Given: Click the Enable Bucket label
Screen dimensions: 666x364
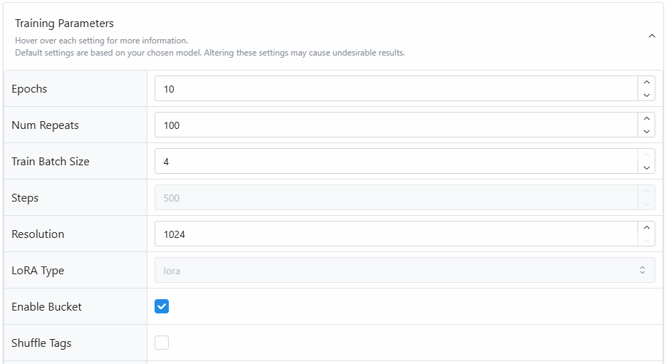Looking at the screenshot, I should point(47,307).
